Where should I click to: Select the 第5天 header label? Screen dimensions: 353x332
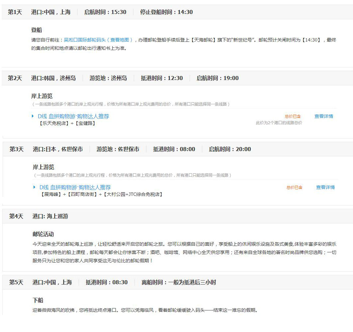tap(16, 282)
